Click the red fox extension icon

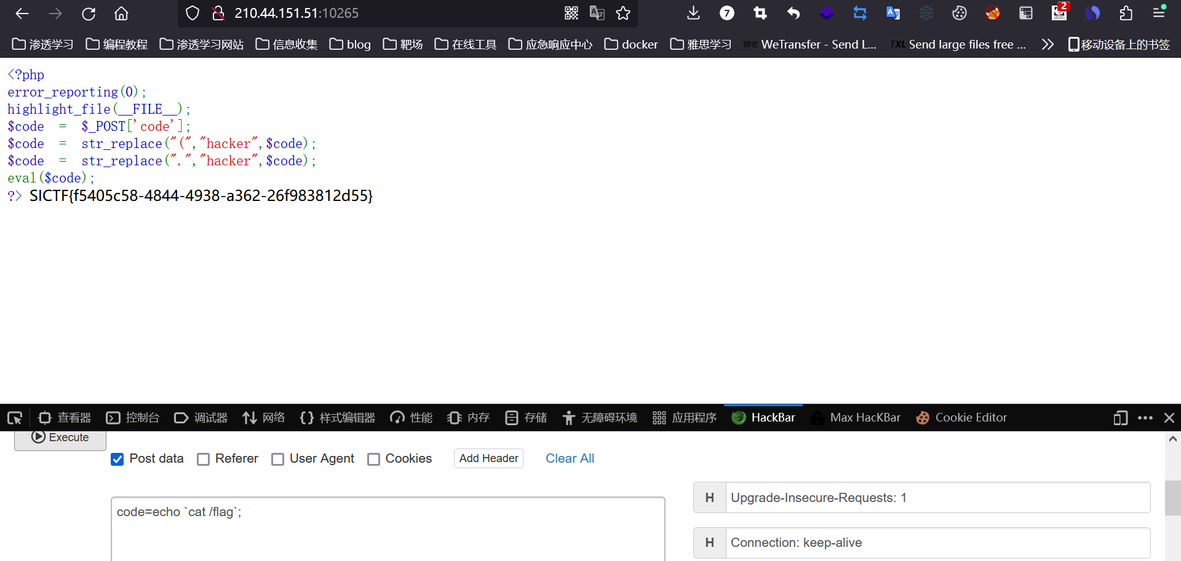(x=993, y=13)
